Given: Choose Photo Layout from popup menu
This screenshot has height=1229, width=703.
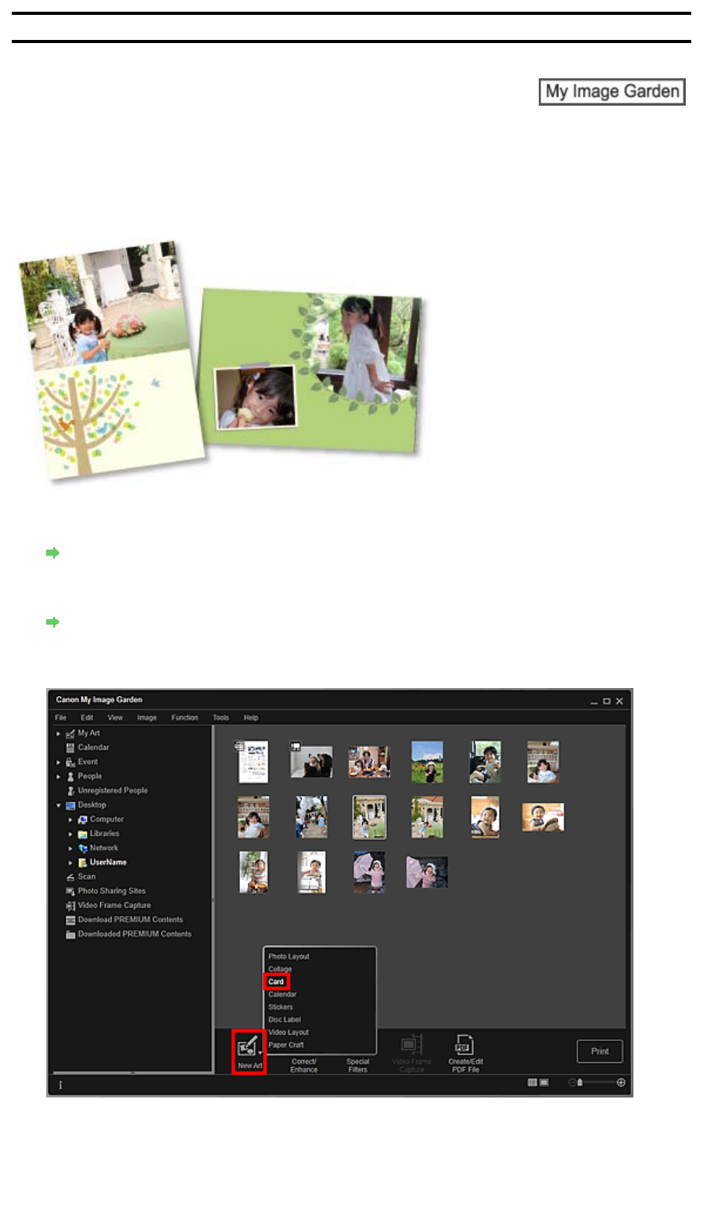Looking at the screenshot, I should tap(289, 957).
